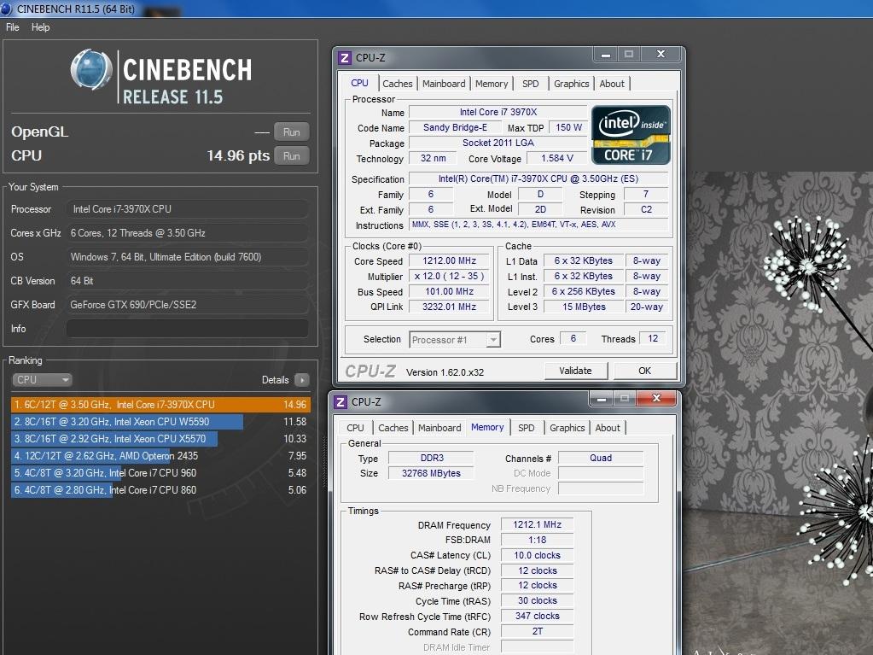Run the CPU benchmark
The height and width of the screenshot is (655, 873).
click(x=292, y=156)
